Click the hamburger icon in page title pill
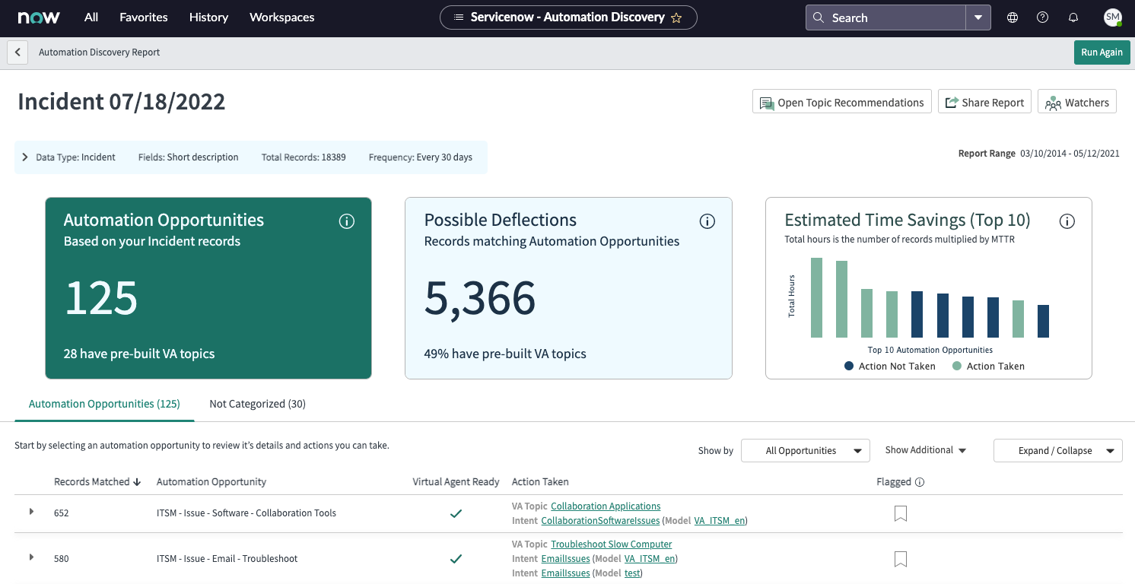Viewport: 1135px width, 584px height. pos(458,17)
